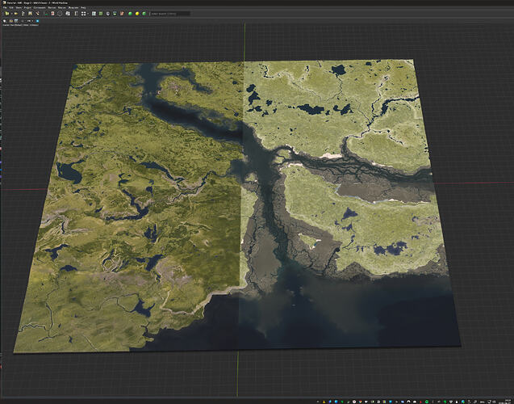The height and width of the screenshot is (404, 514).
Task: Open the File menu
Action: click(x=5, y=7)
